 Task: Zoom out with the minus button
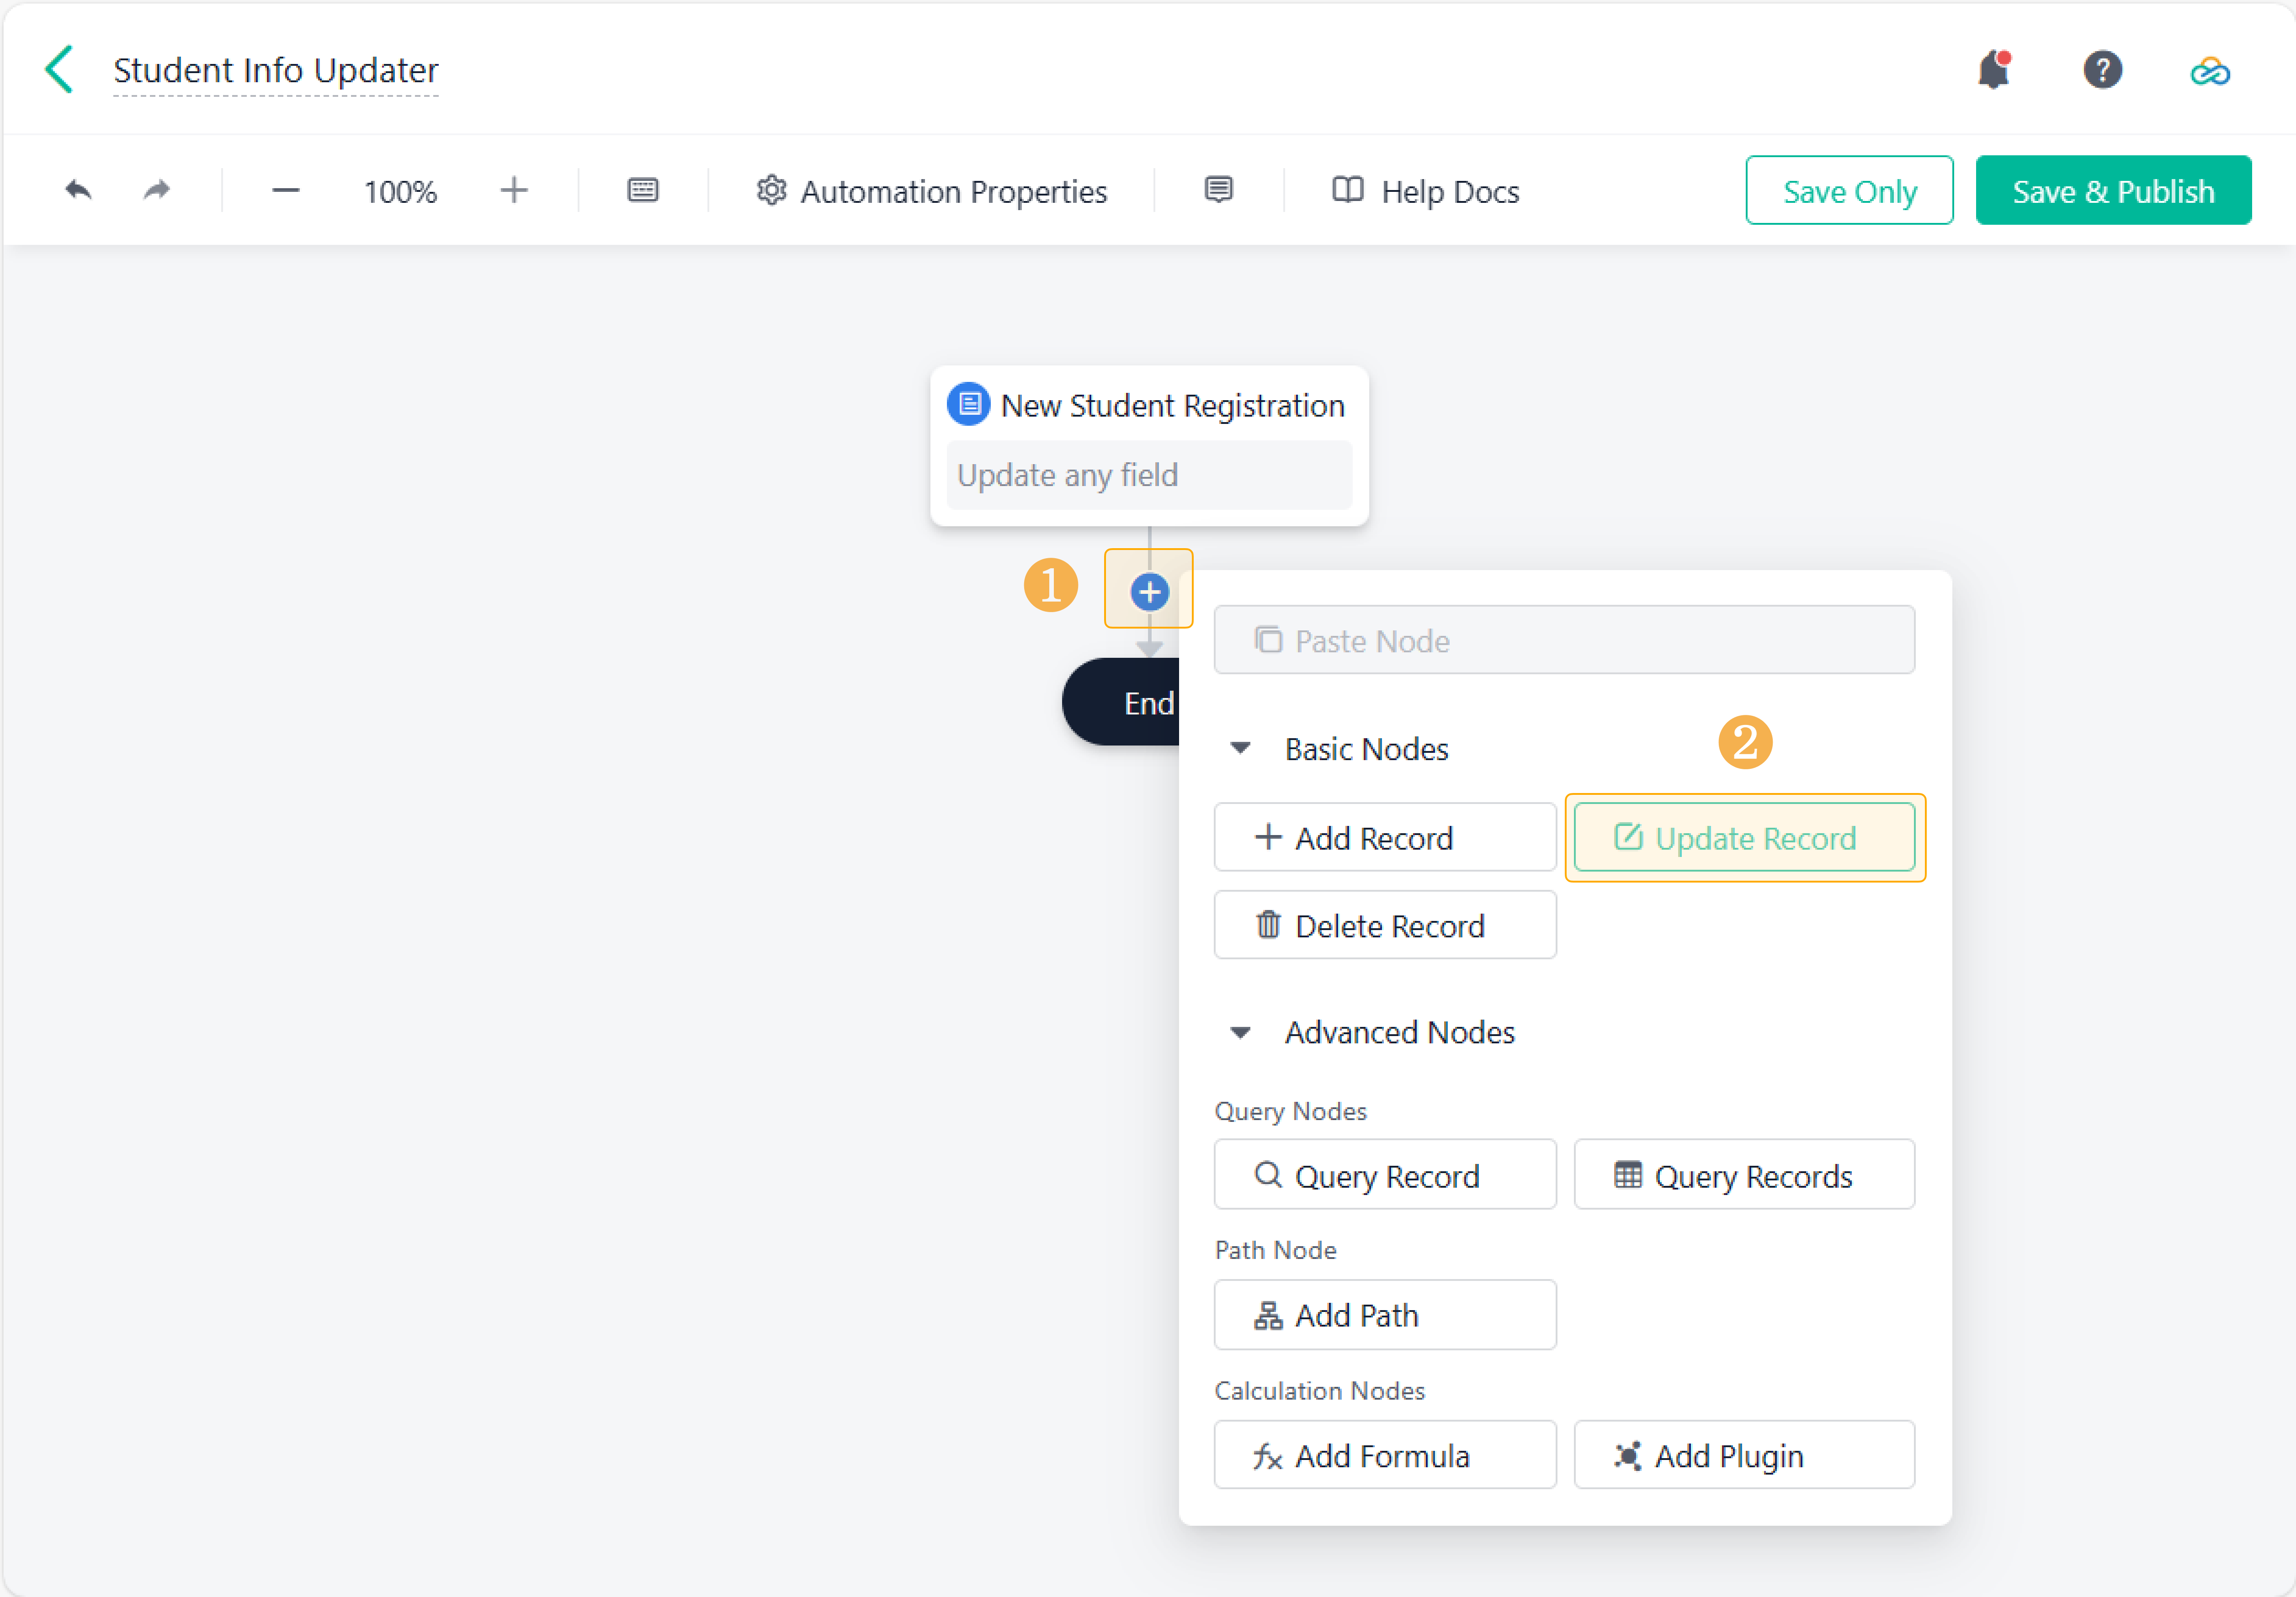(286, 190)
